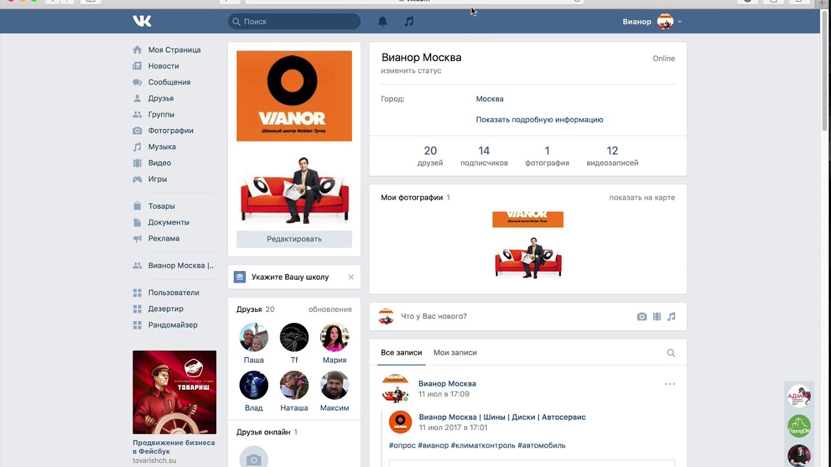This screenshot has width=831, height=467.
Task: Open friend Влад's avatar
Action: (x=254, y=385)
